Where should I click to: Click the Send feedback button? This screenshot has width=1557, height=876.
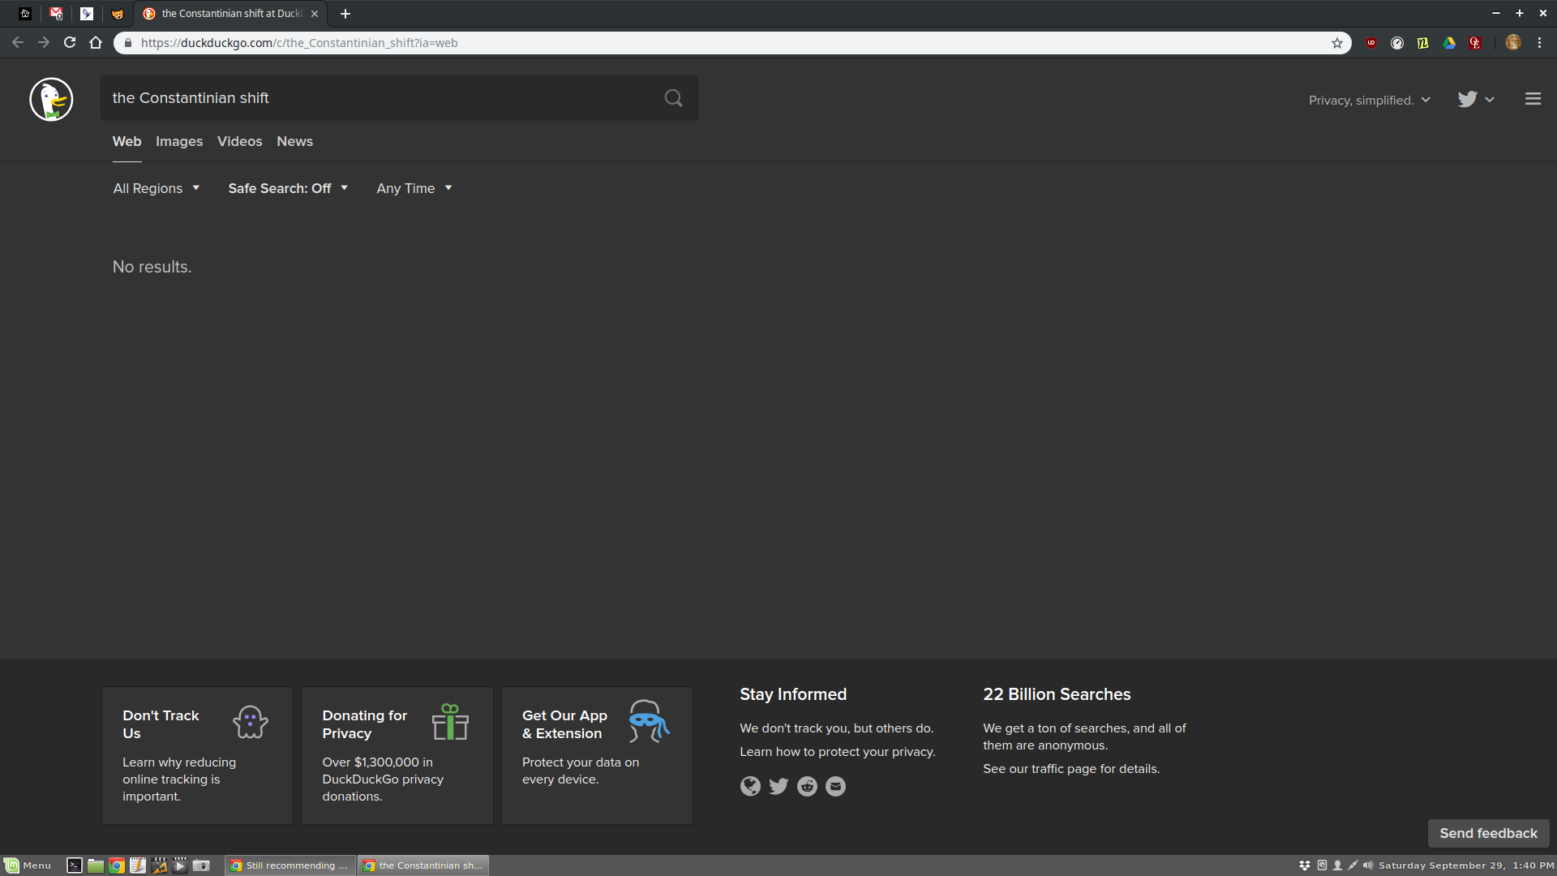pos(1488,833)
